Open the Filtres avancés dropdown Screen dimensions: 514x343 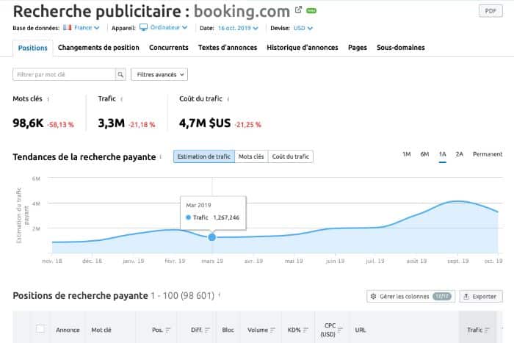click(159, 74)
